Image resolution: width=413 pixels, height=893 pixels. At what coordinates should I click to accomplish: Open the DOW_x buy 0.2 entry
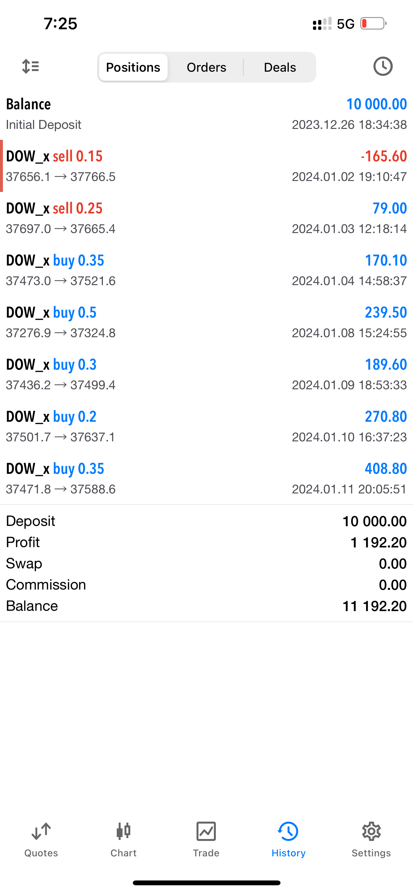[x=206, y=426]
